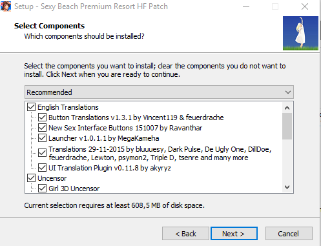Open the Recommended install type dropdown
This screenshot has width=321, height=246.
[x=159, y=92]
